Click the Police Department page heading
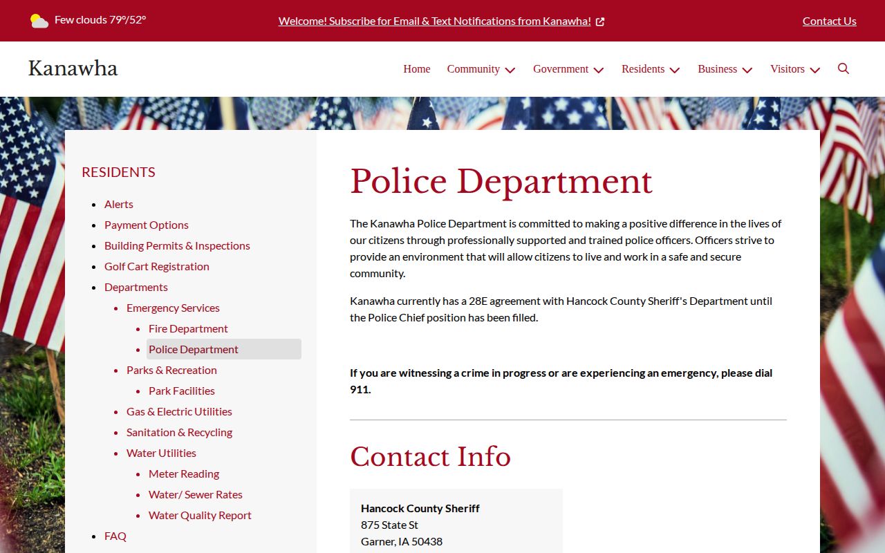 (x=501, y=182)
